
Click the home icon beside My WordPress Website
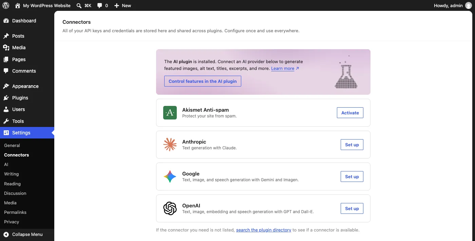pyautogui.click(x=18, y=5)
